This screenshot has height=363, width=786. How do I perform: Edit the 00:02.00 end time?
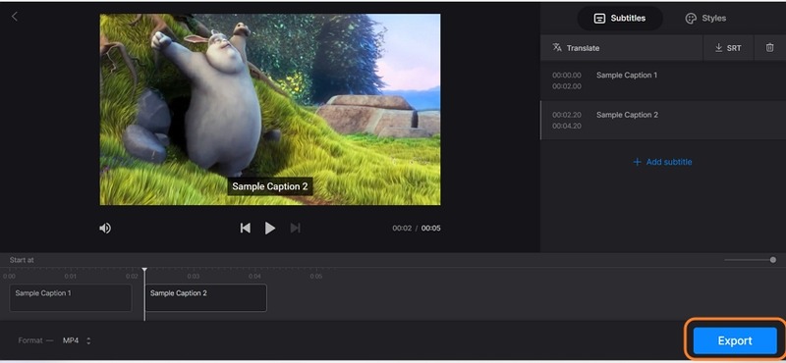(x=567, y=86)
